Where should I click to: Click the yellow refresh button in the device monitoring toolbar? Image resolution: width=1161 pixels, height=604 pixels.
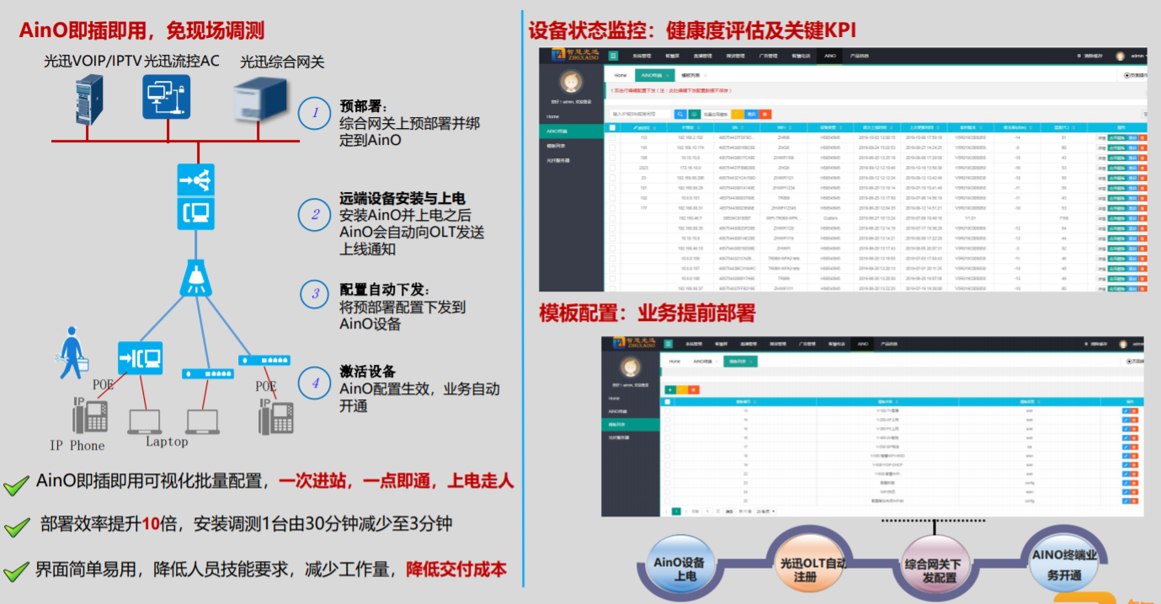(737, 114)
